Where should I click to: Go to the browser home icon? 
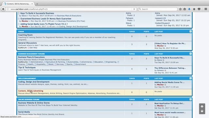194,9
